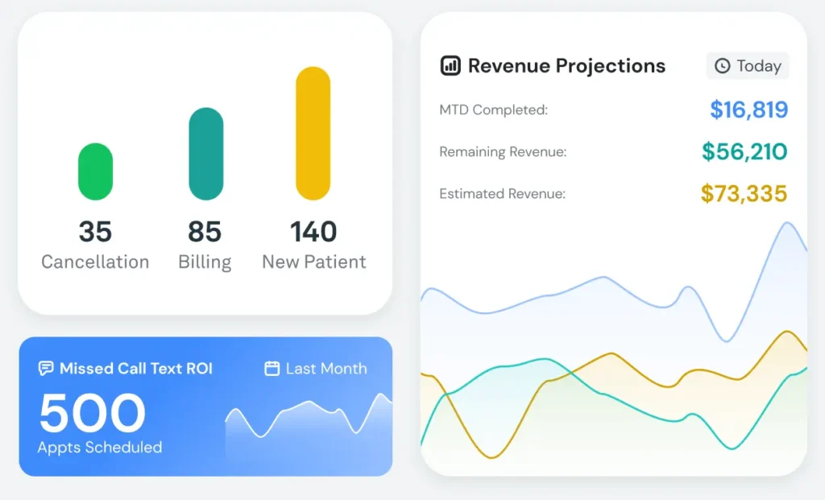Screen dimensions: 825x500
Task: Select the yellow New Patient bar
Action: click(313, 134)
